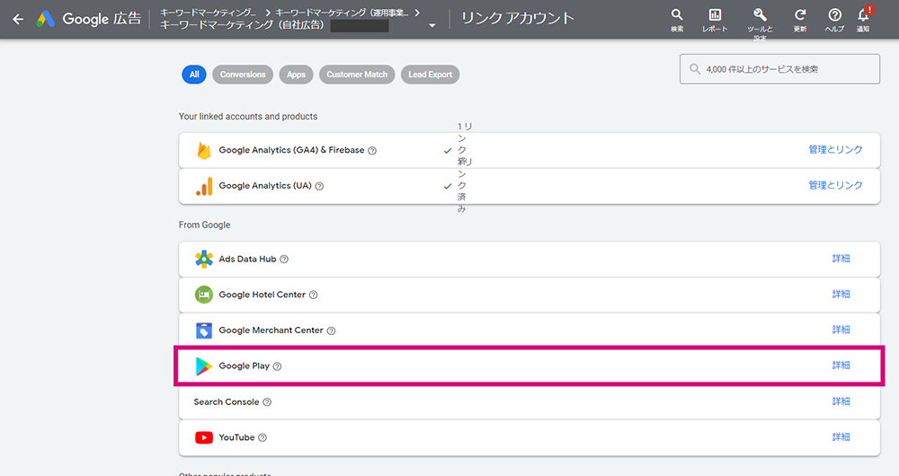The height and width of the screenshot is (476, 899).
Task: Click the Ads Data Hub icon
Action: point(203,259)
